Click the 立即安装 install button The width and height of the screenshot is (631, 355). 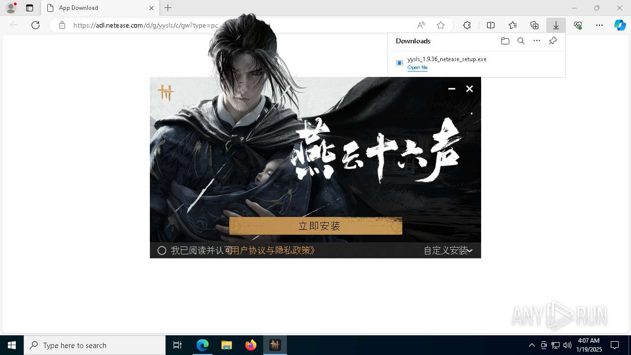(x=315, y=226)
